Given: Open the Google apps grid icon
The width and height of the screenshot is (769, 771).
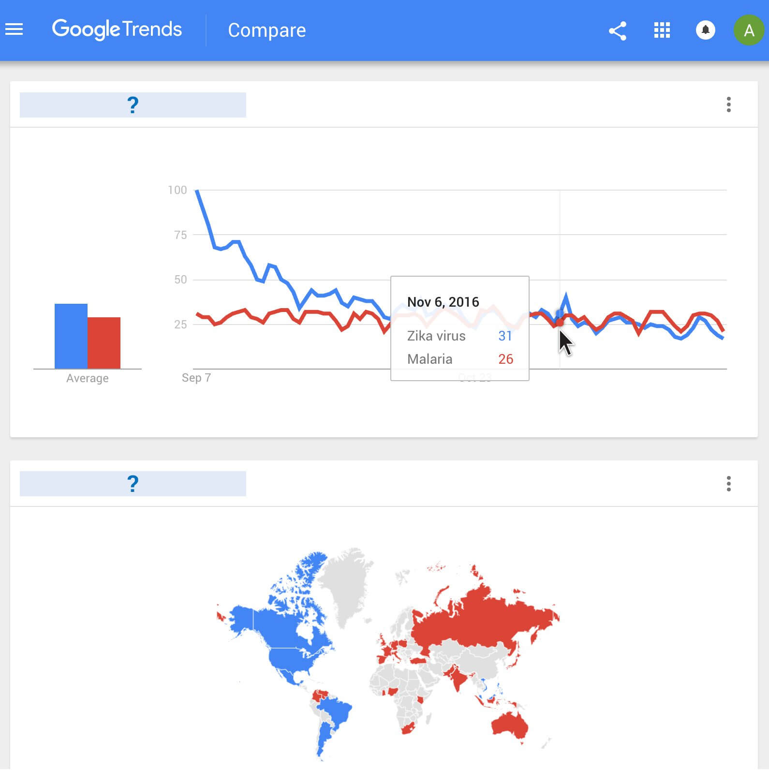Looking at the screenshot, I should point(661,30).
